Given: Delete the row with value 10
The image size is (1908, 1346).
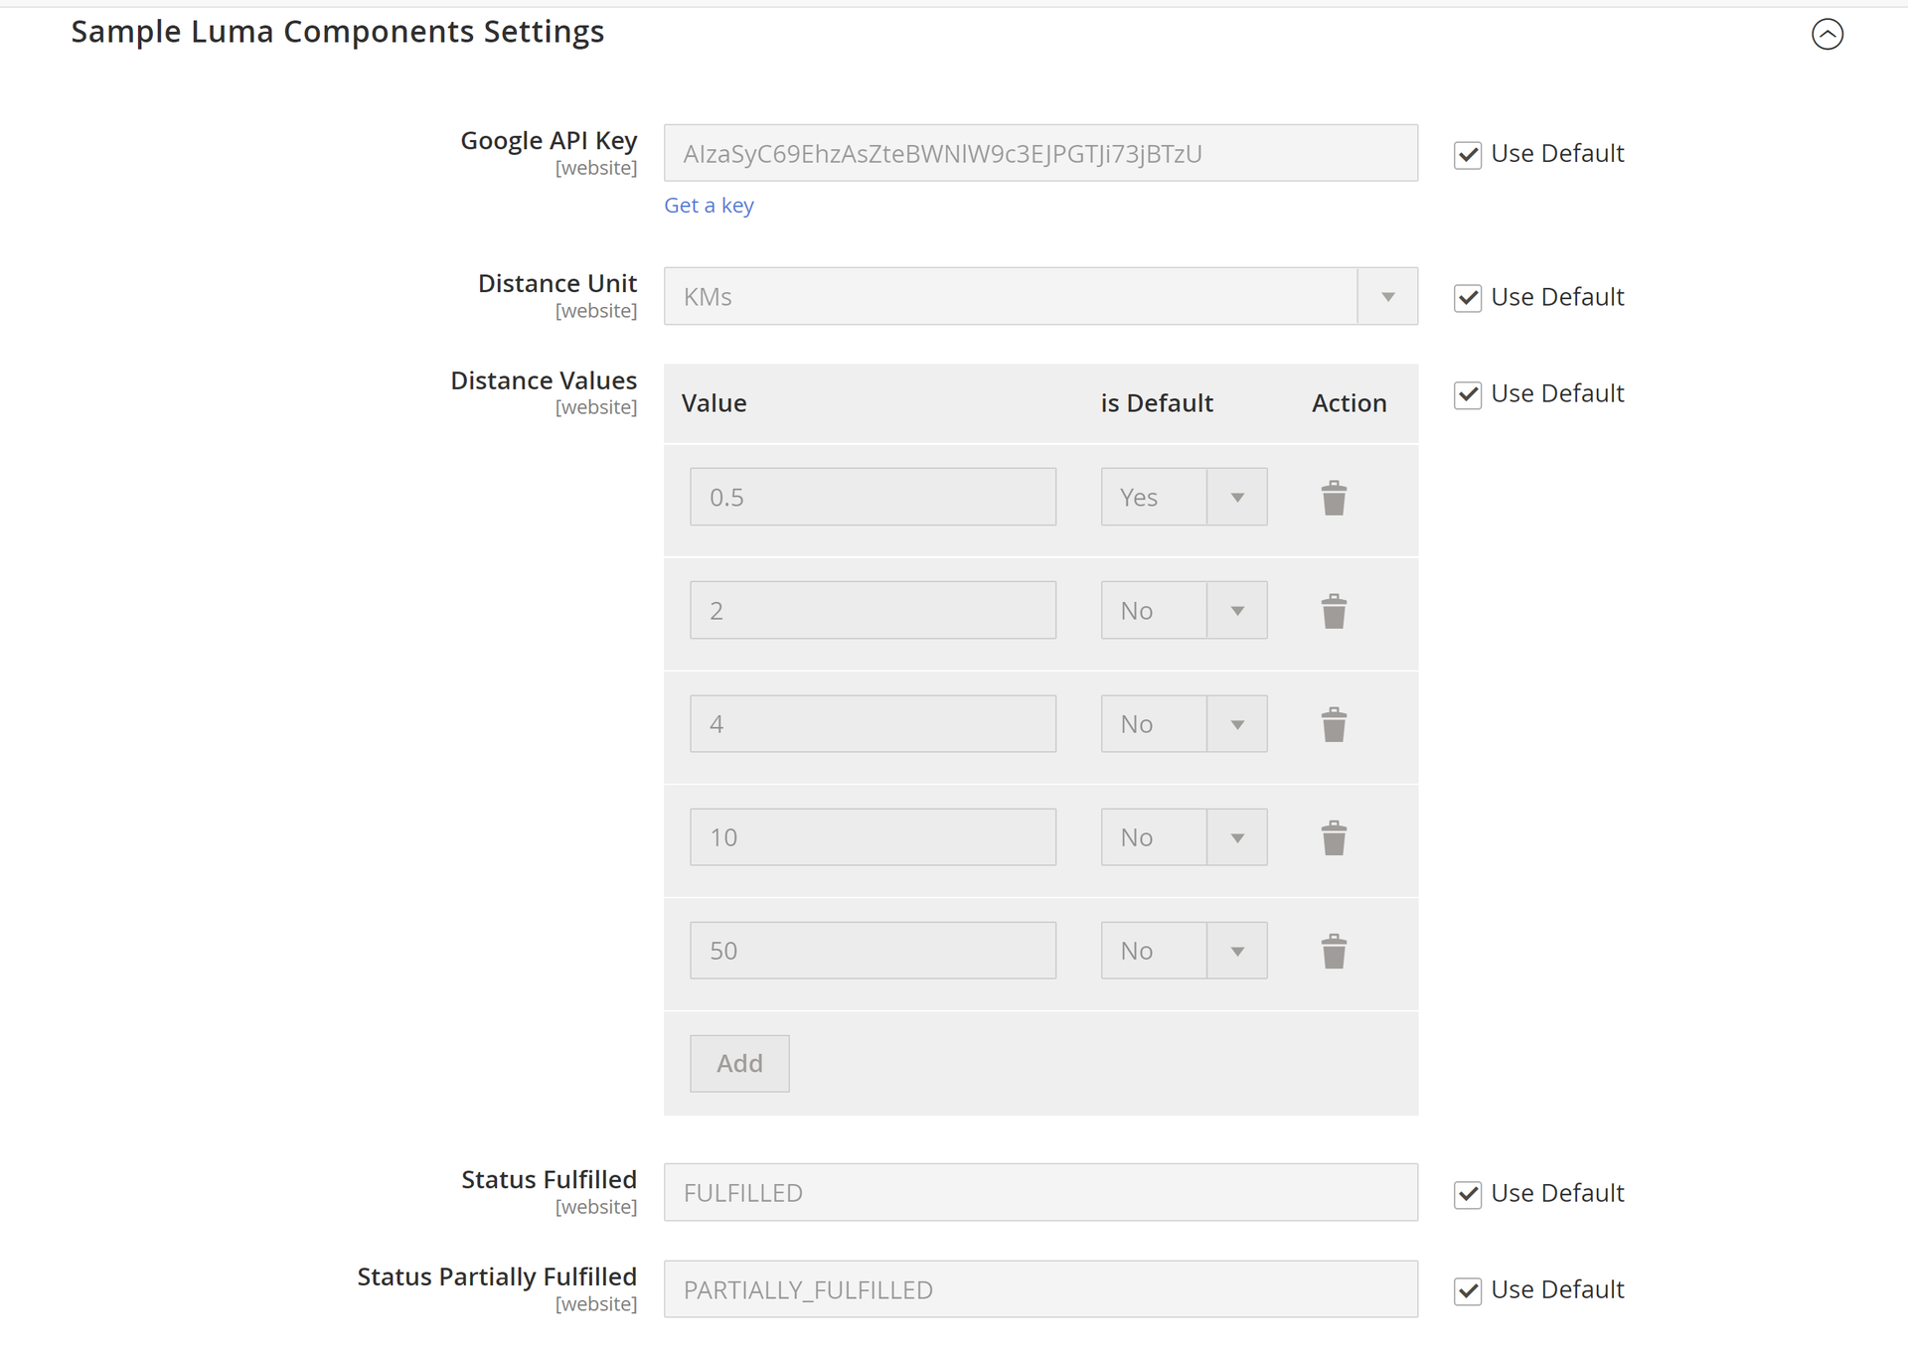Looking at the screenshot, I should (x=1334, y=837).
